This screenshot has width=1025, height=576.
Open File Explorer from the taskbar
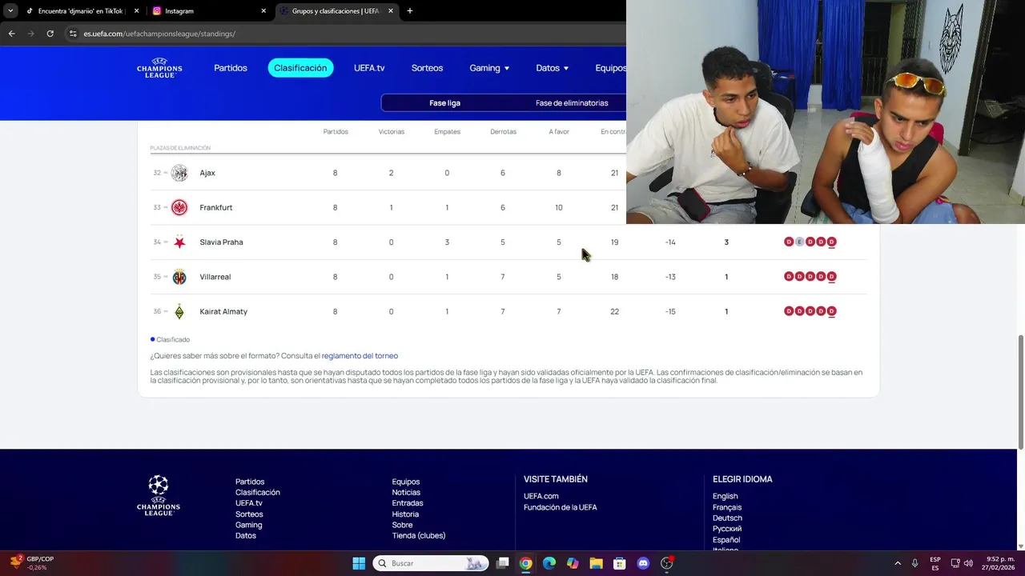(x=596, y=563)
